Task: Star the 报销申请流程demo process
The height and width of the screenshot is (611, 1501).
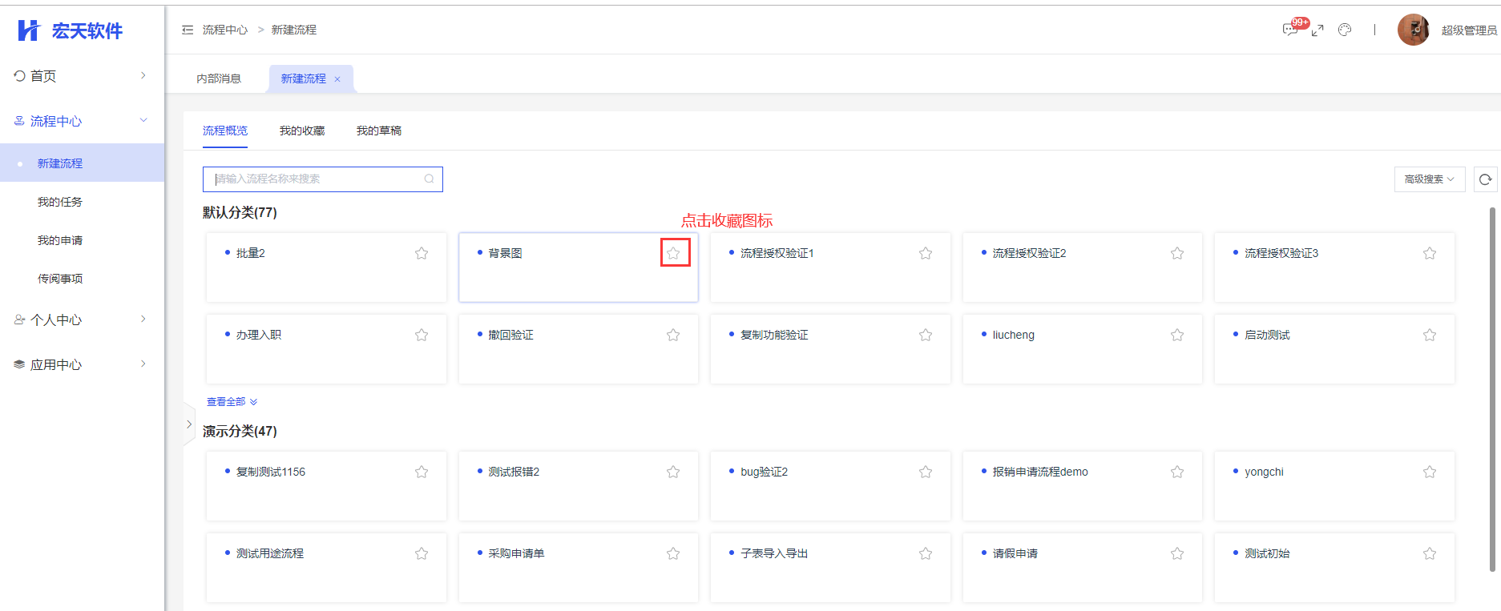Action: [1177, 472]
